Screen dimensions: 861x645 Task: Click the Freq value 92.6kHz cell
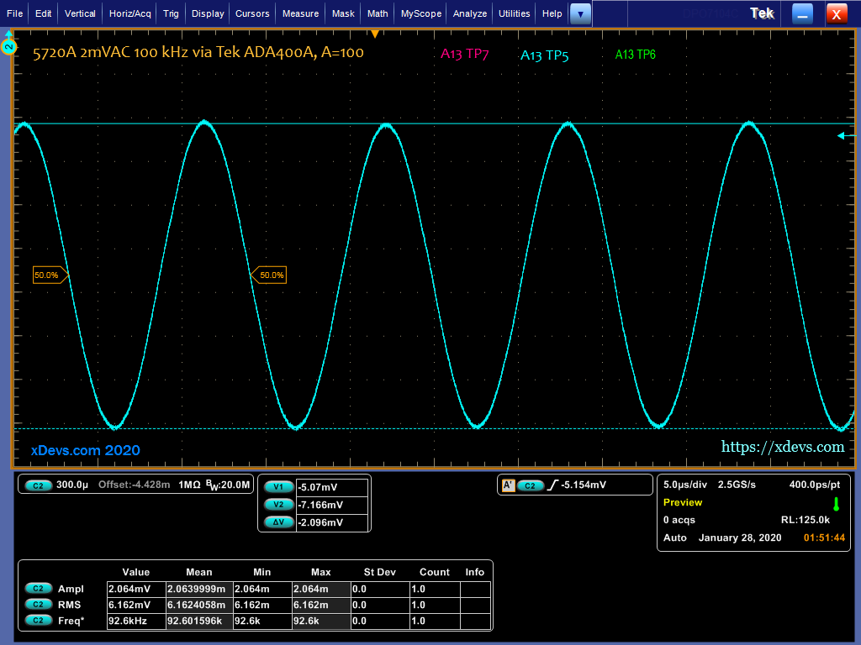coord(136,621)
